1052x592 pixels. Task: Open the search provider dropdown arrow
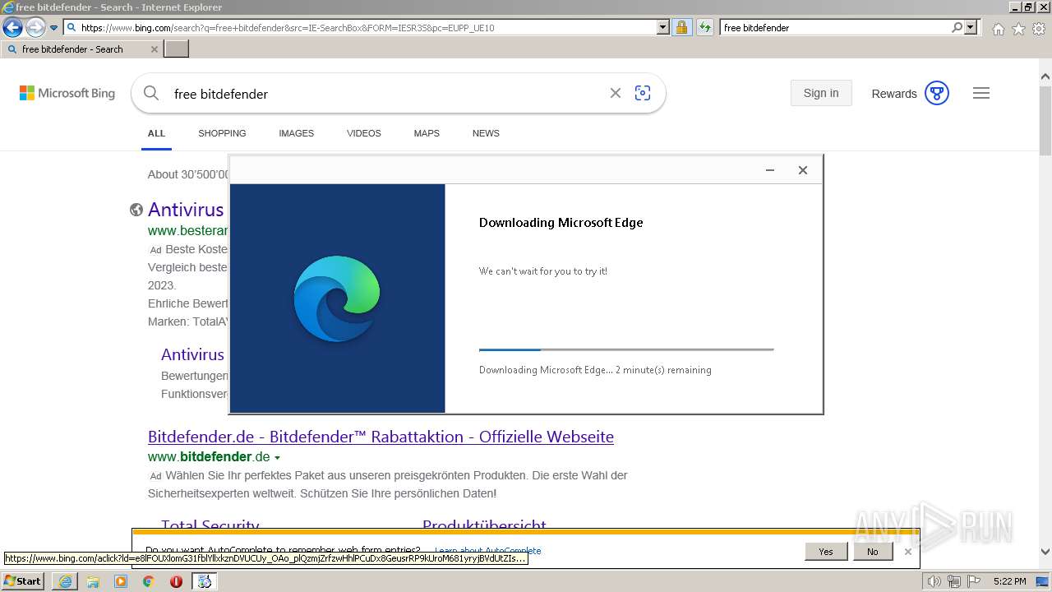(x=971, y=27)
